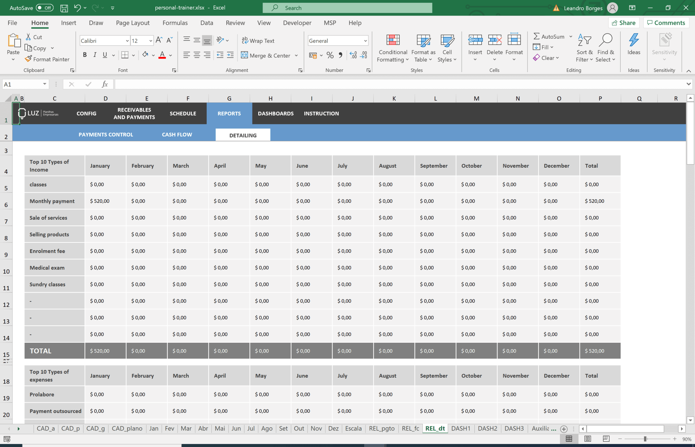The width and height of the screenshot is (695, 447).
Task: Increase font size with larger A icon
Action: pyautogui.click(x=159, y=40)
